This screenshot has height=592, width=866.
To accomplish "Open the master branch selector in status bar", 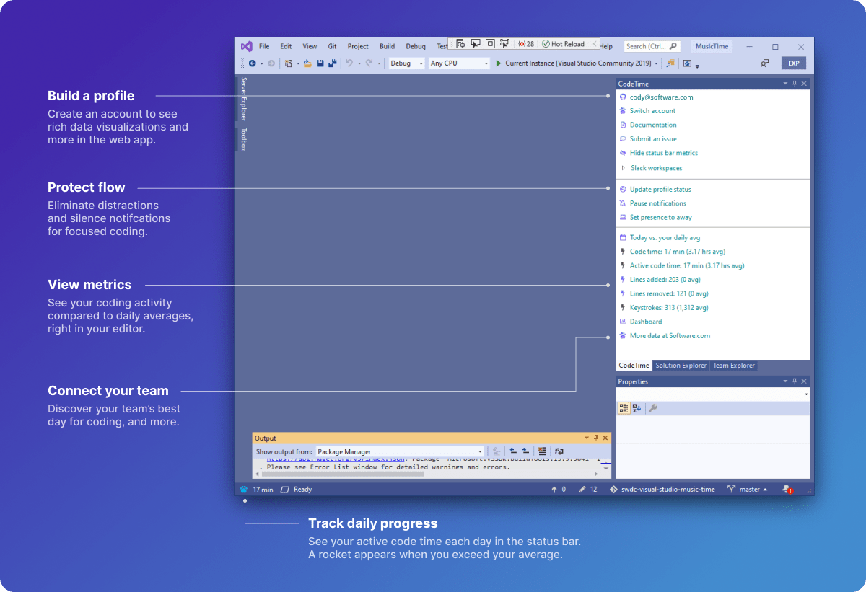I will point(748,490).
